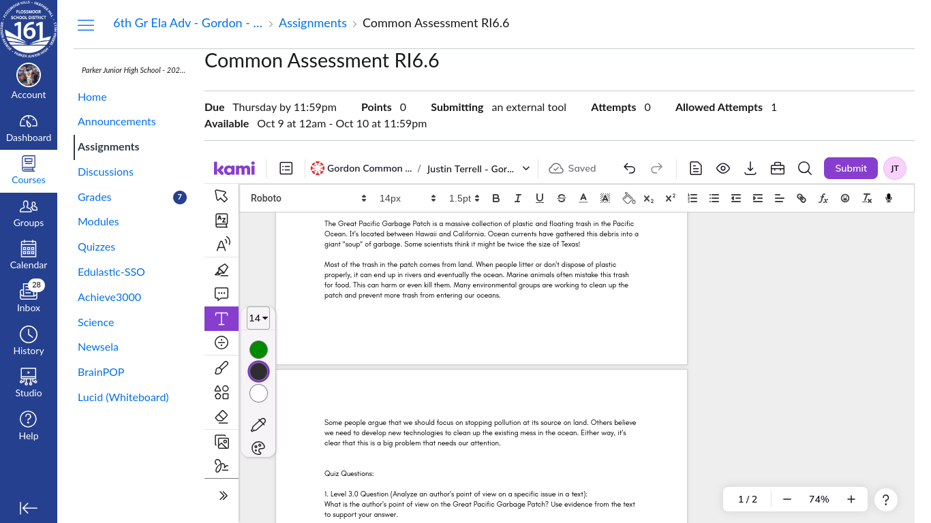Image resolution: width=931 pixels, height=523 pixels.
Task: Pick the drawing brush tool
Action: [222, 368]
